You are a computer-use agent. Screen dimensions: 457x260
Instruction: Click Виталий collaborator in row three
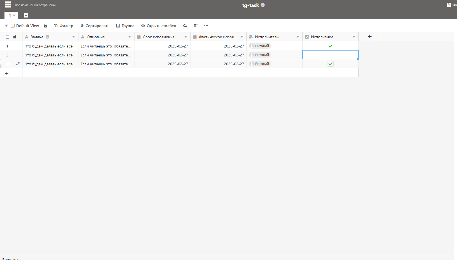pos(260,64)
